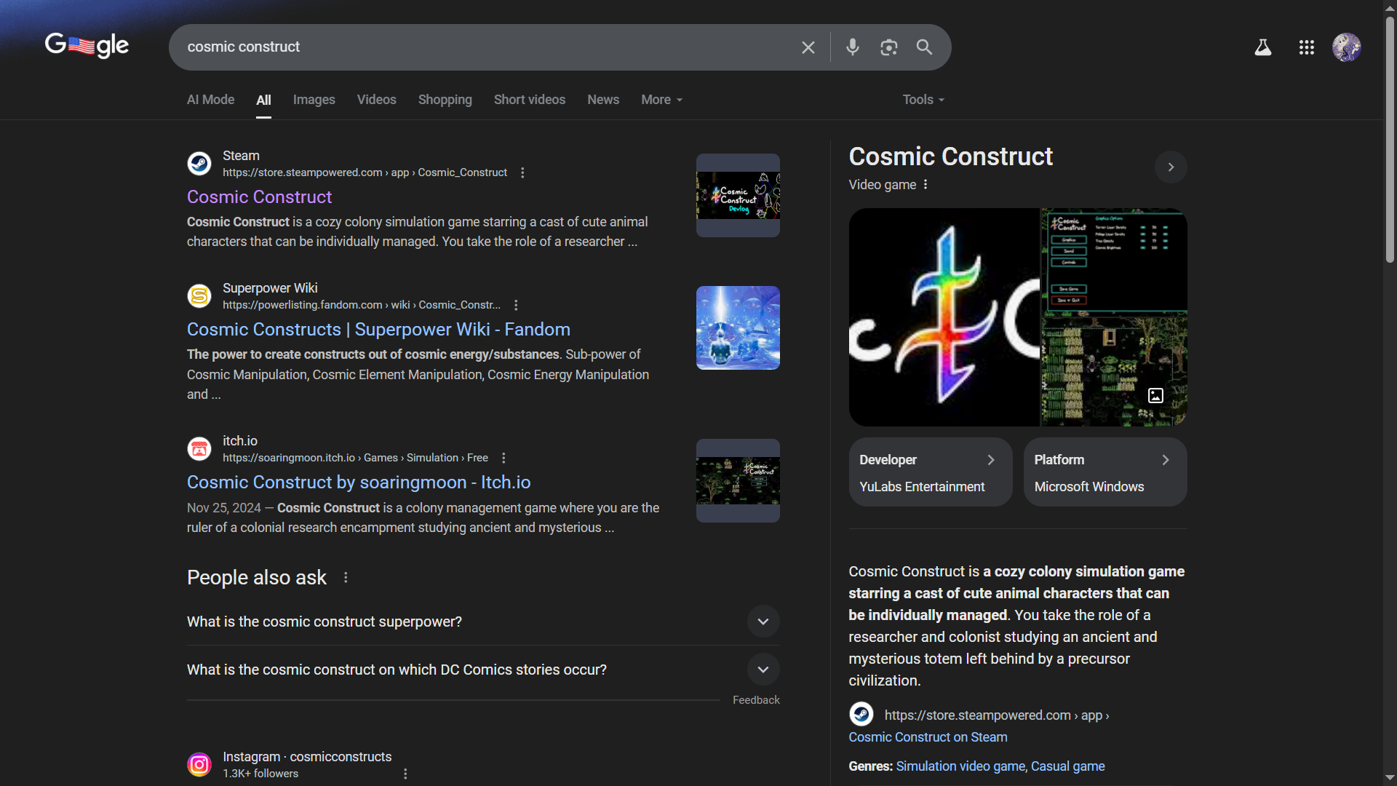Open 'Cosmic Construct by soaringmoon - Itch.io' link
Image resolution: width=1397 pixels, height=786 pixels.
point(359,482)
